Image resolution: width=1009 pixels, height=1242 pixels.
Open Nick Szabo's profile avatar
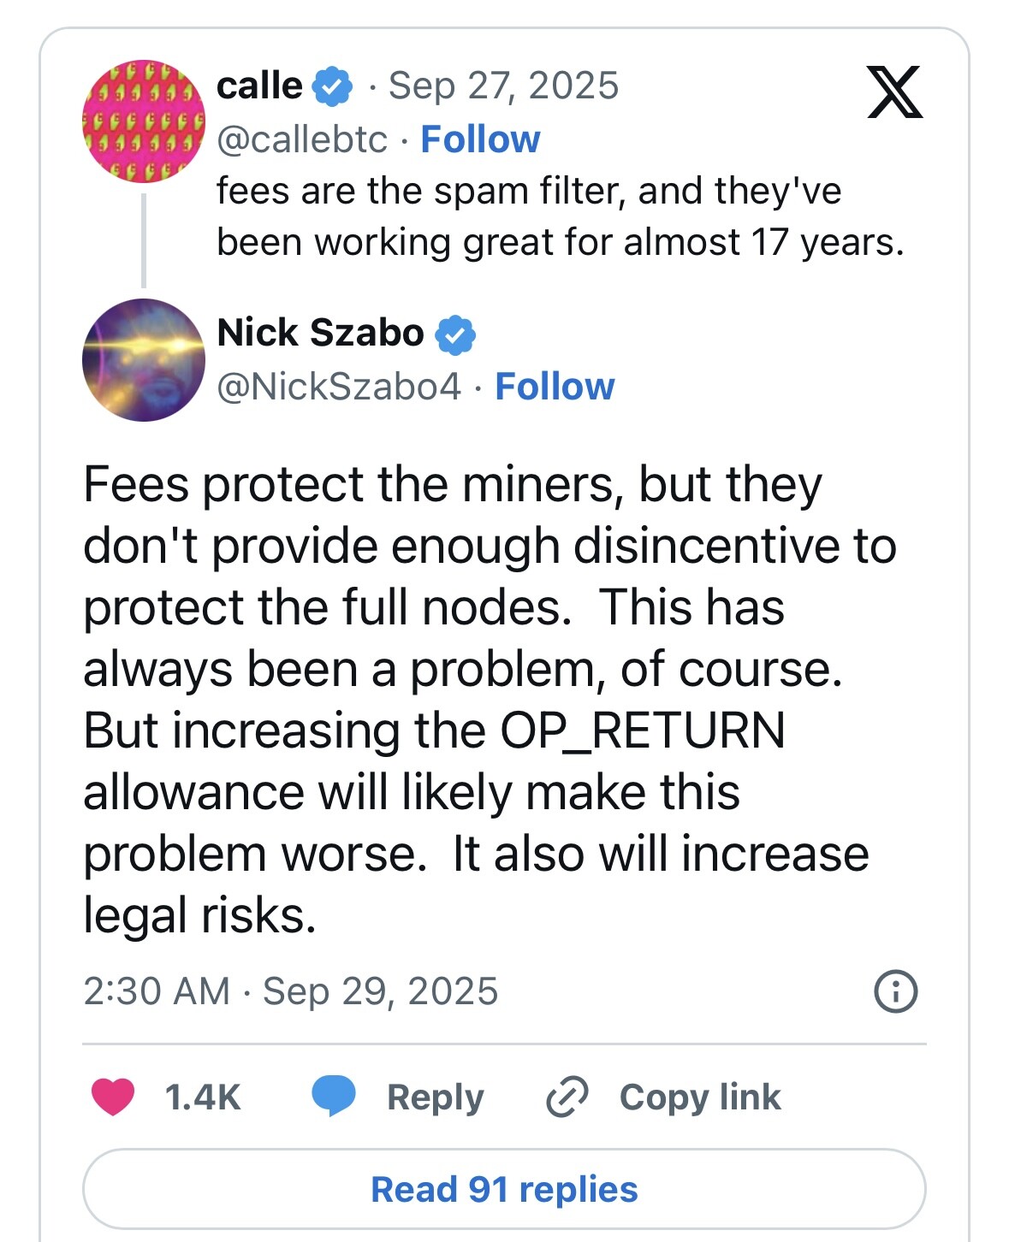[x=143, y=359]
